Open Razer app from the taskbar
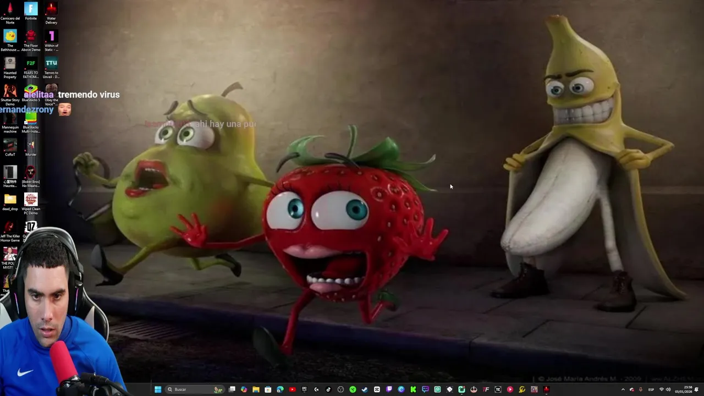The image size is (704, 396). [353, 389]
